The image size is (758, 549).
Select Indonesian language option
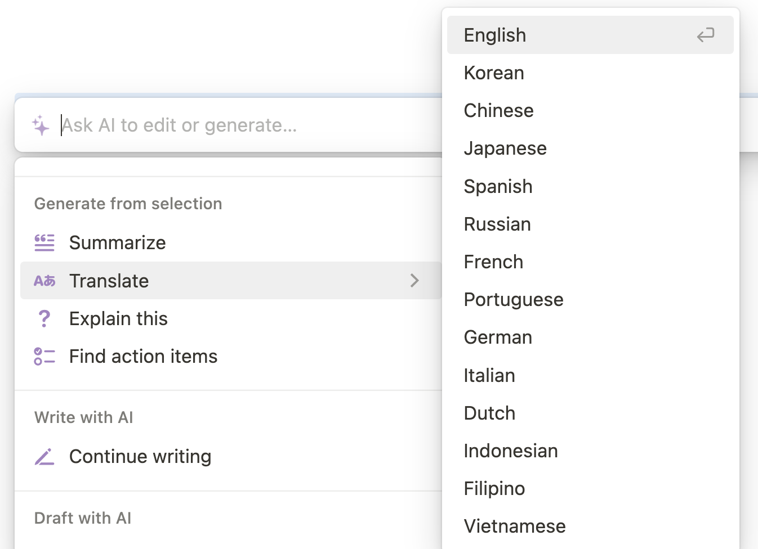click(x=511, y=451)
